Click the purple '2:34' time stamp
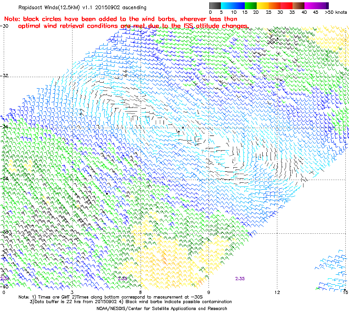The width and height of the screenshot is (349, 316). click(5, 279)
